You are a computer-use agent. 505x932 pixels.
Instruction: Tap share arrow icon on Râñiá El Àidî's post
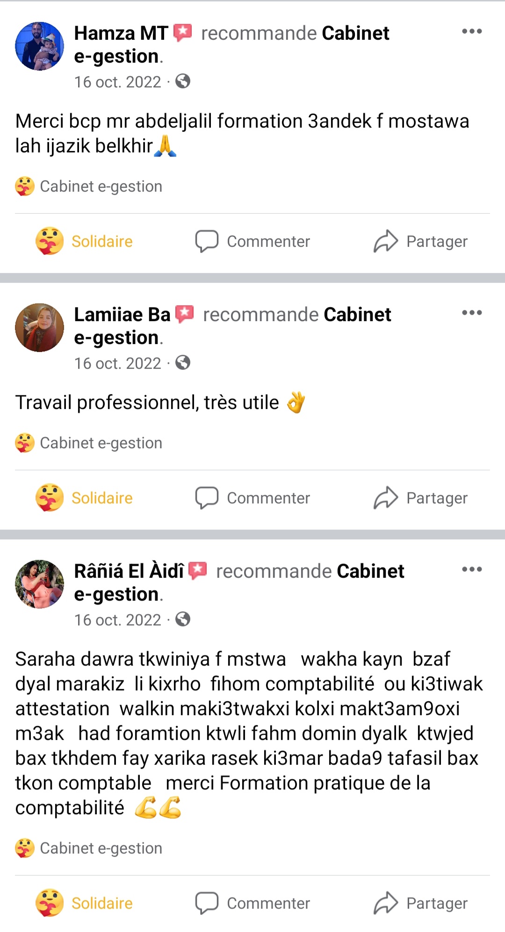(x=386, y=903)
